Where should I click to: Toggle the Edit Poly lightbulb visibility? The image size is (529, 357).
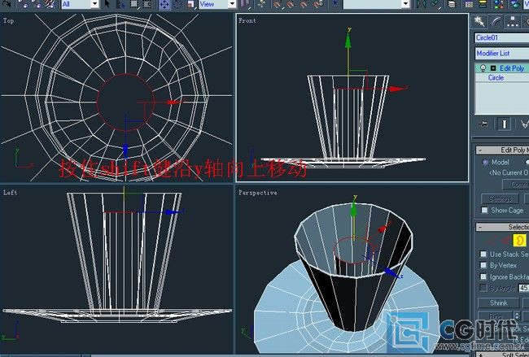click(483, 68)
